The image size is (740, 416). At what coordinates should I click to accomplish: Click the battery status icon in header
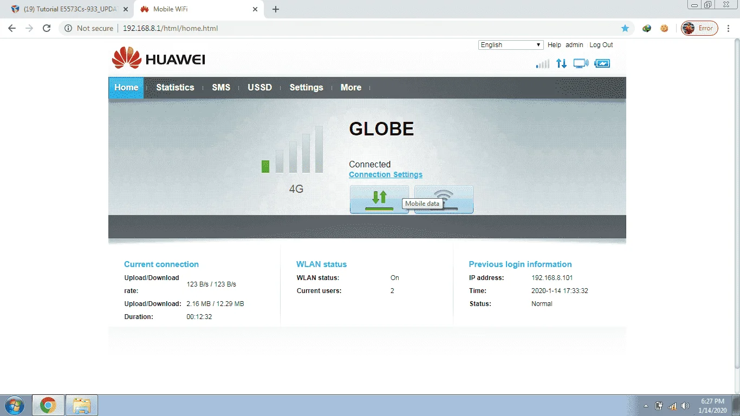(x=602, y=63)
